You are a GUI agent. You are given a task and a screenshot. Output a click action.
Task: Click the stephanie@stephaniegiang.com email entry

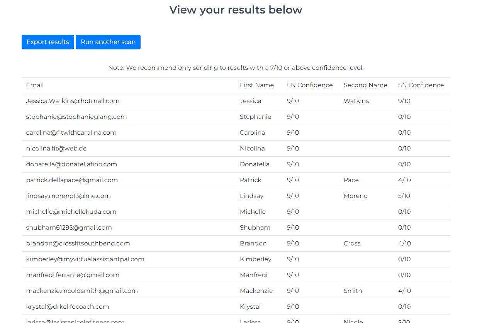pos(76,117)
